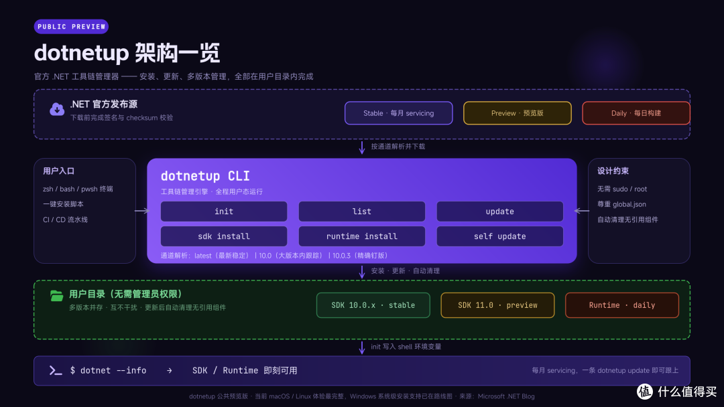The width and height of the screenshot is (724, 407).
Task: Click the '.NET 官方发布源' heading
Action: click(x=104, y=104)
